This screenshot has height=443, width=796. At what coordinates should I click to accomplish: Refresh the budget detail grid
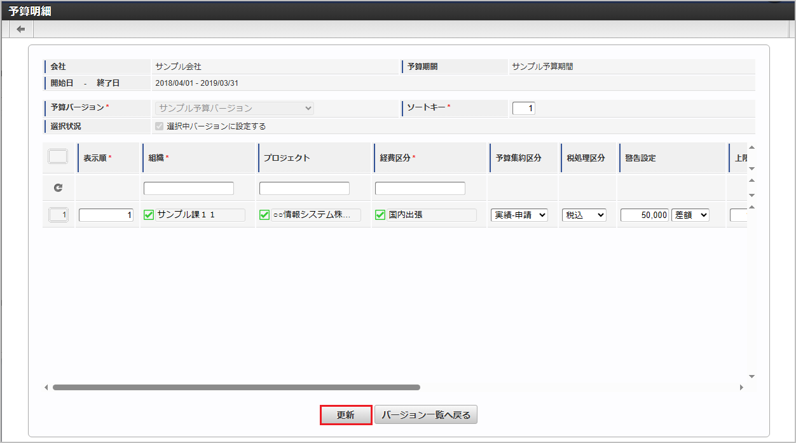(x=57, y=187)
